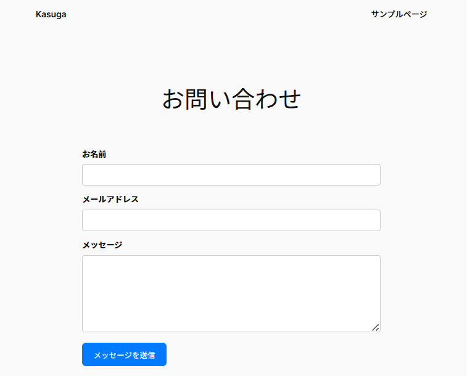This screenshot has width=467, height=376.
Task: Select the contact page title text
Action: pos(231,99)
